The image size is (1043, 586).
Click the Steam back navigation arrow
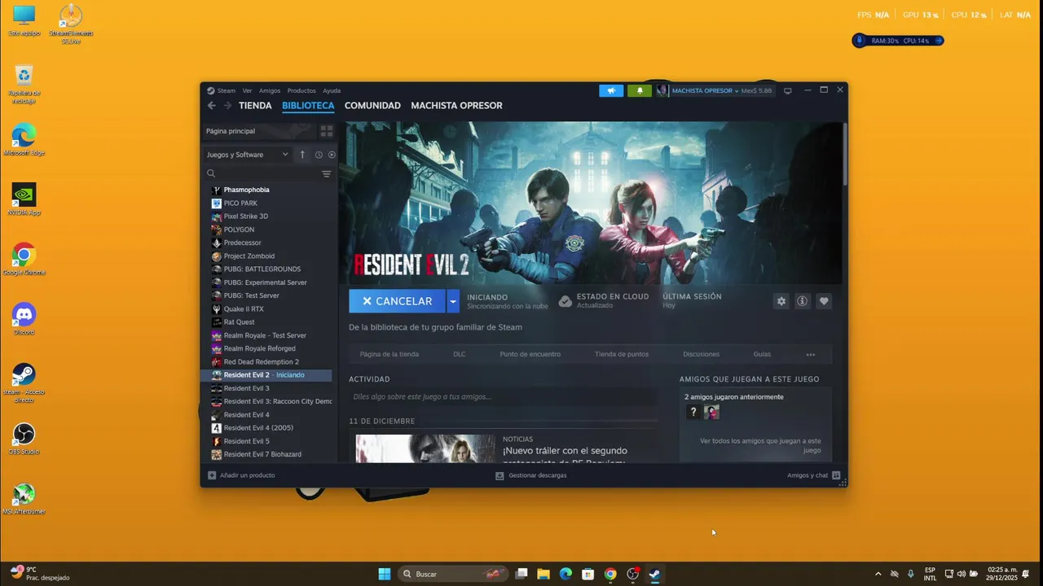coord(211,106)
